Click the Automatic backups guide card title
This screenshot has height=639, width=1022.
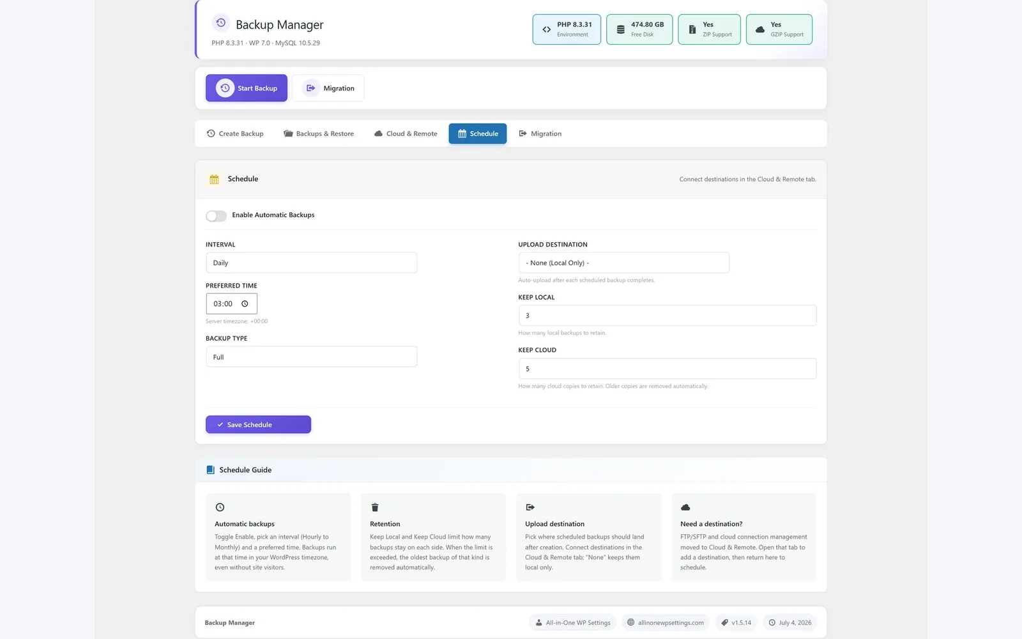[x=245, y=524]
